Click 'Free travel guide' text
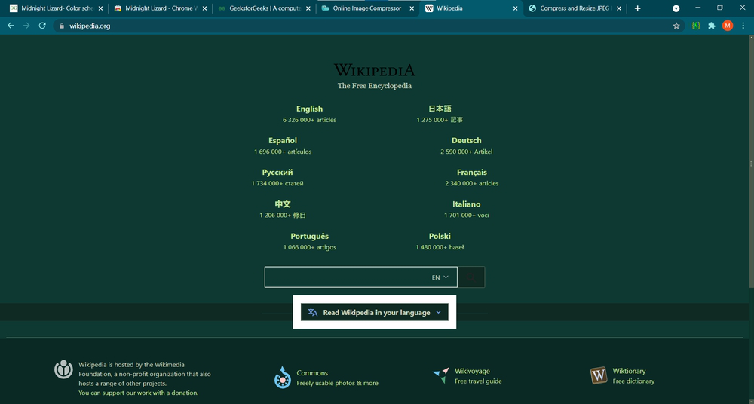Screen dimensions: 754x404 click(479, 381)
